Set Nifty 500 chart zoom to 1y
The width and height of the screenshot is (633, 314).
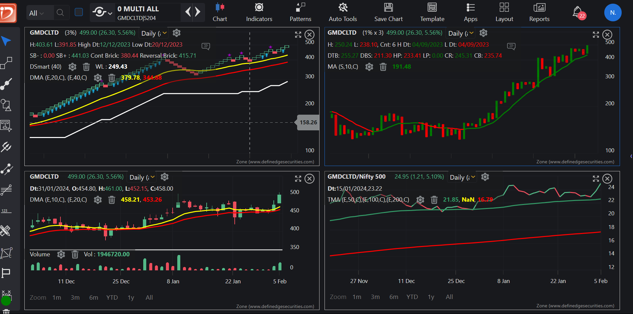431,297
